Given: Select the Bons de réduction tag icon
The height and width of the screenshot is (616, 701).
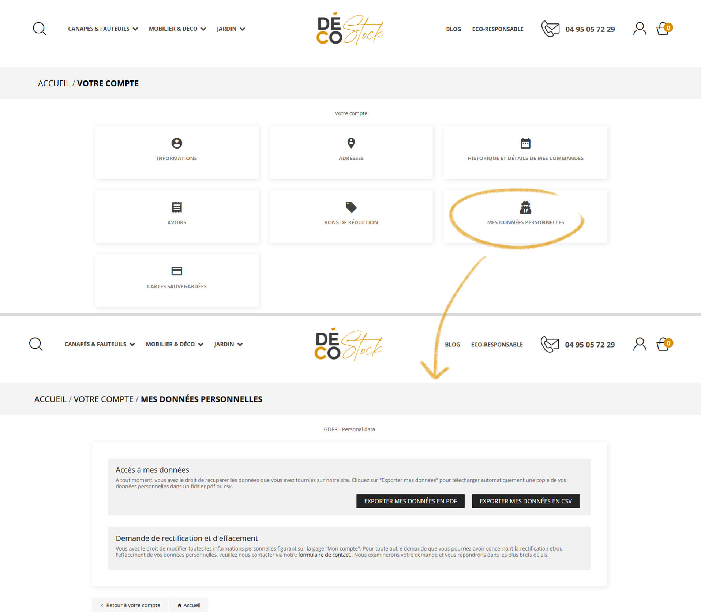Looking at the screenshot, I should tap(351, 207).
